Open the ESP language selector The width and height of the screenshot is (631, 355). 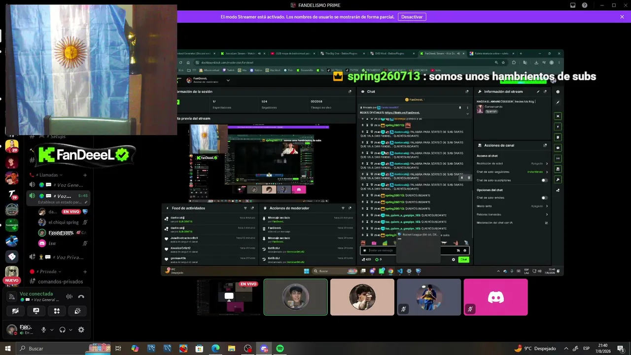586,349
